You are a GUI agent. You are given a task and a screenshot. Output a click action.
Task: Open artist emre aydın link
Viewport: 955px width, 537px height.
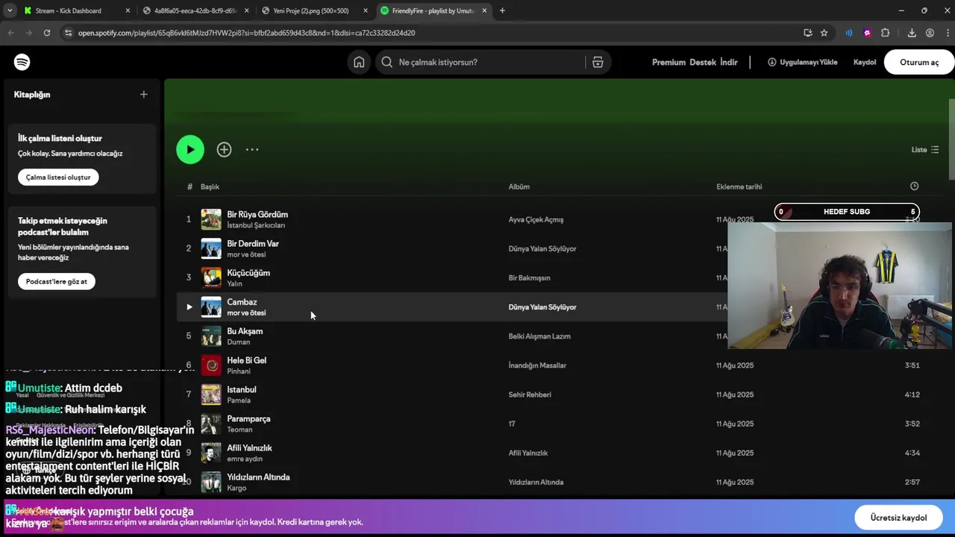point(245,459)
